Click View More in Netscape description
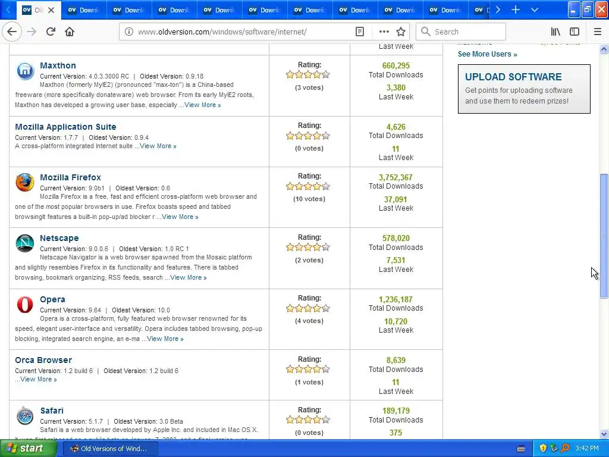Viewport: 609px width, 457px height. click(x=189, y=277)
